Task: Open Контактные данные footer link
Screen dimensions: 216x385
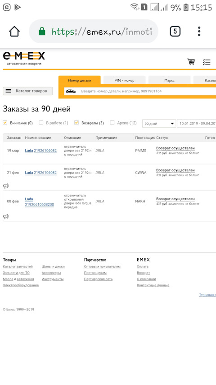Action: point(153,285)
